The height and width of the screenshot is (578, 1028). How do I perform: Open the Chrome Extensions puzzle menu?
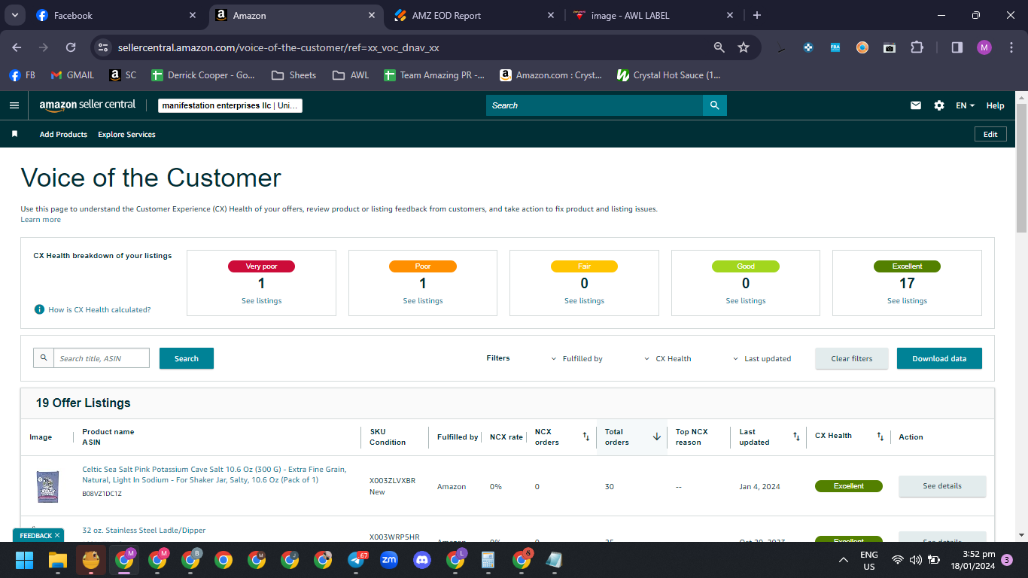click(x=917, y=47)
